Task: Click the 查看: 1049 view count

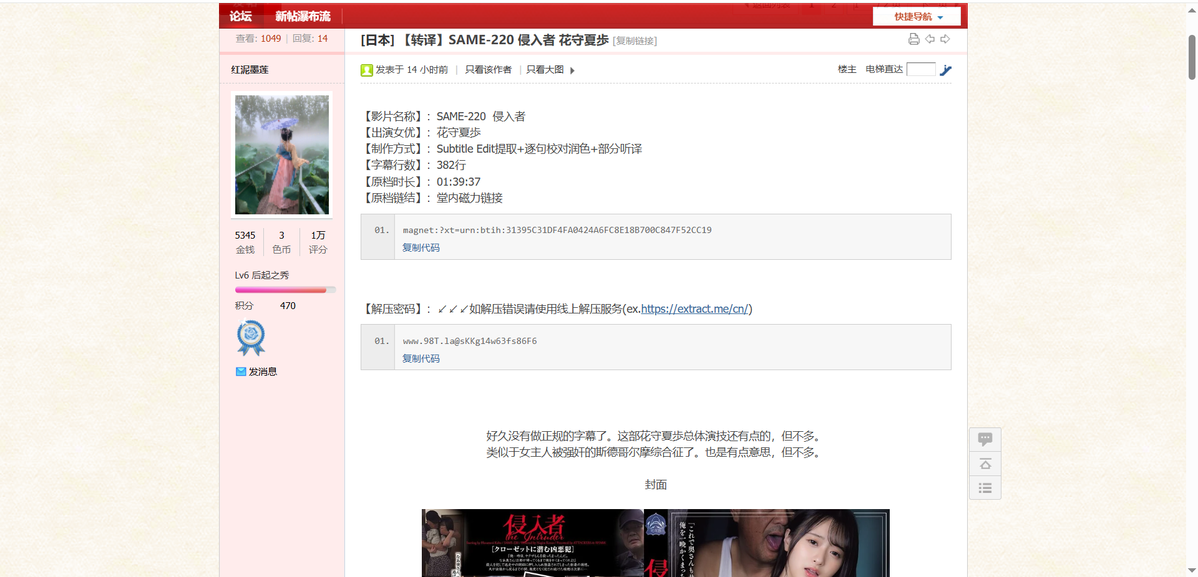Action: click(x=258, y=39)
